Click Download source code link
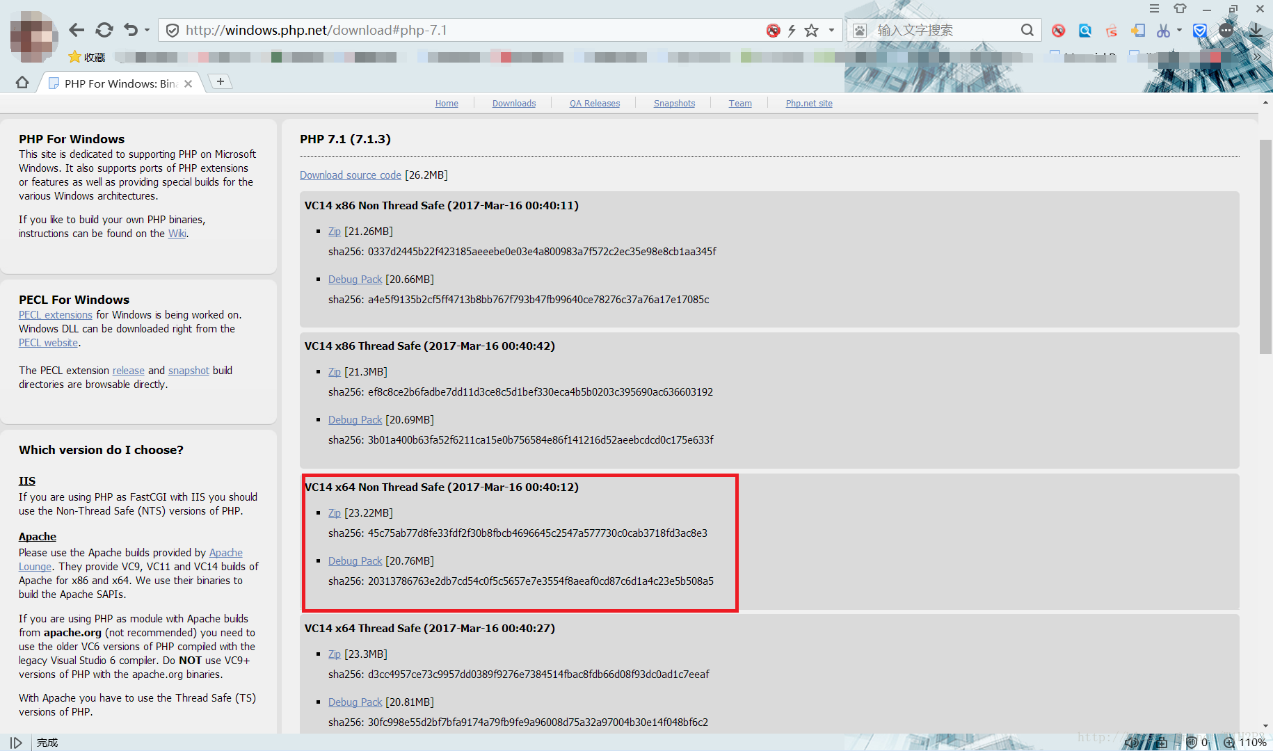1273x751 pixels. tap(351, 175)
